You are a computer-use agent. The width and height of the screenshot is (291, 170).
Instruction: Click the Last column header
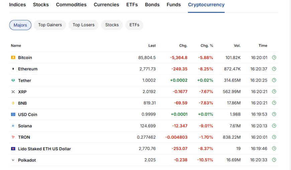[152, 46]
